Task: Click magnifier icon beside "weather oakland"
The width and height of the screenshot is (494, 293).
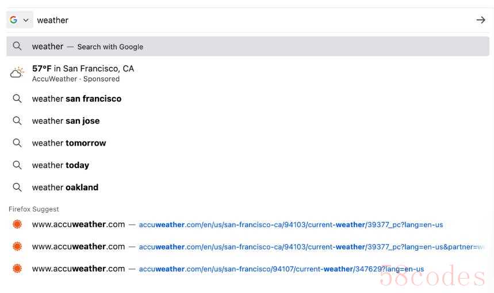Action: (17, 187)
